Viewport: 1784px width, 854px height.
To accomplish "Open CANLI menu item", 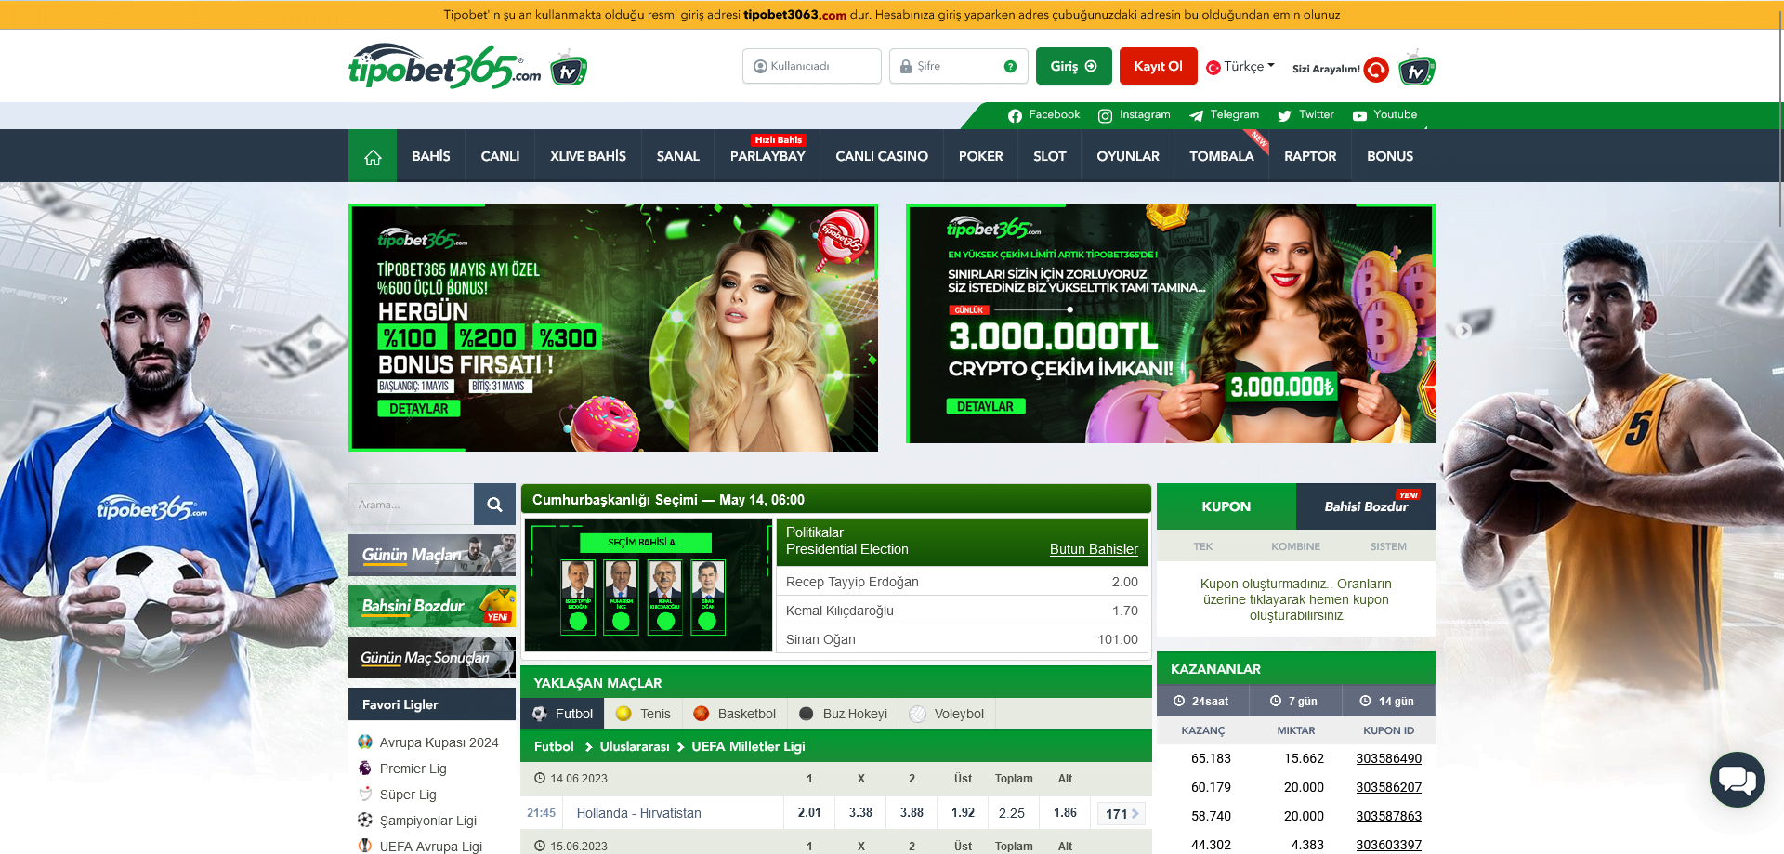I will (500, 156).
